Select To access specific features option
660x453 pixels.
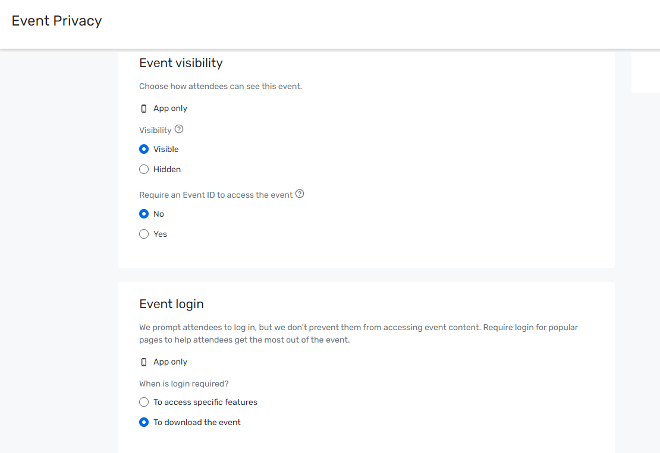coord(144,402)
